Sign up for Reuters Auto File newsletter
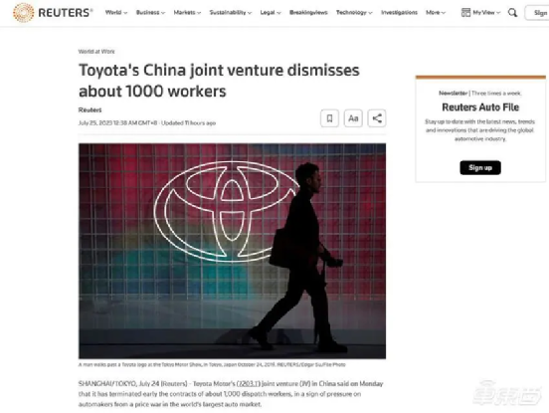 click(x=480, y=168)
